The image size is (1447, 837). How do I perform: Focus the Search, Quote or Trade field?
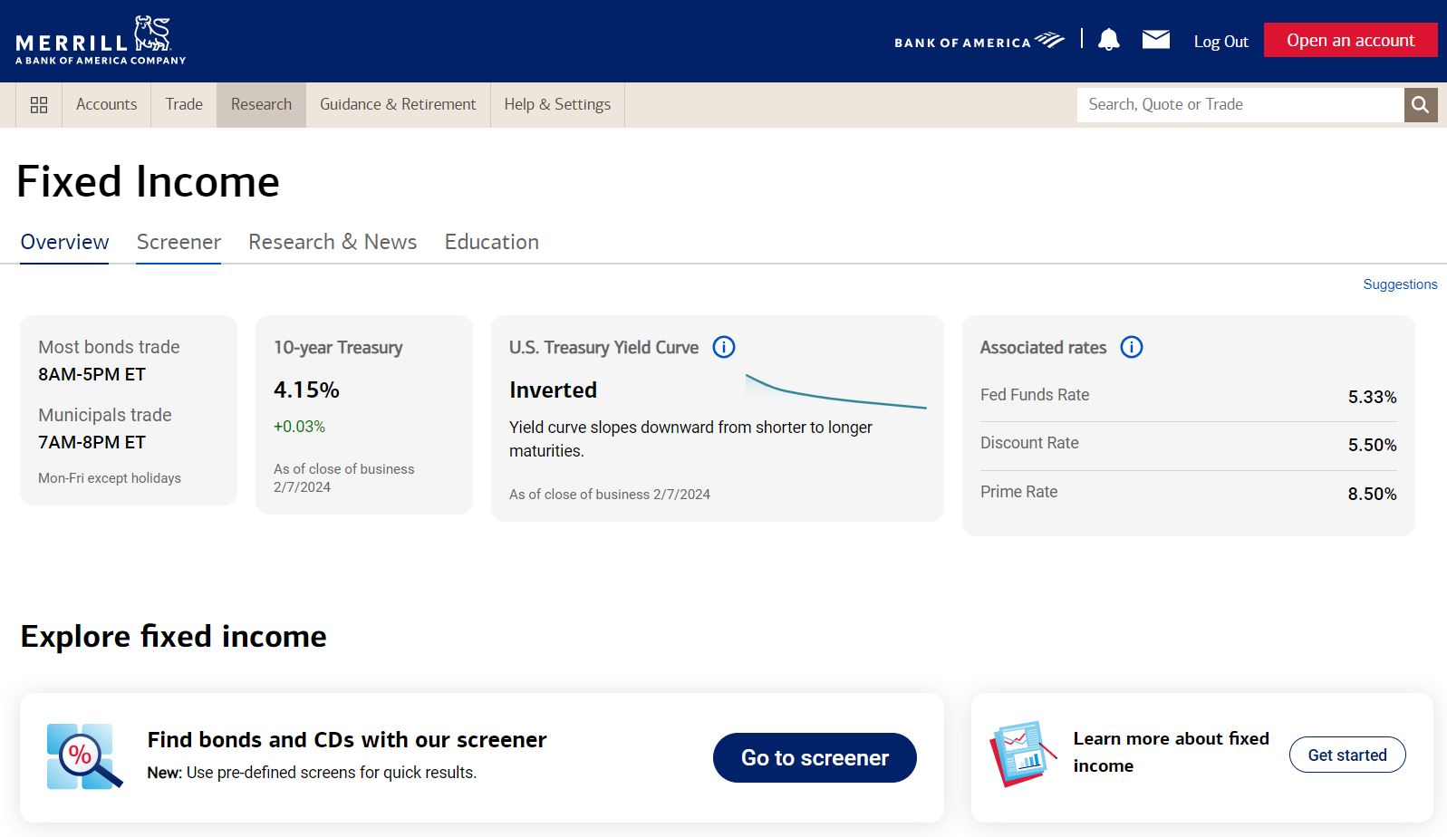(1240, 105)
